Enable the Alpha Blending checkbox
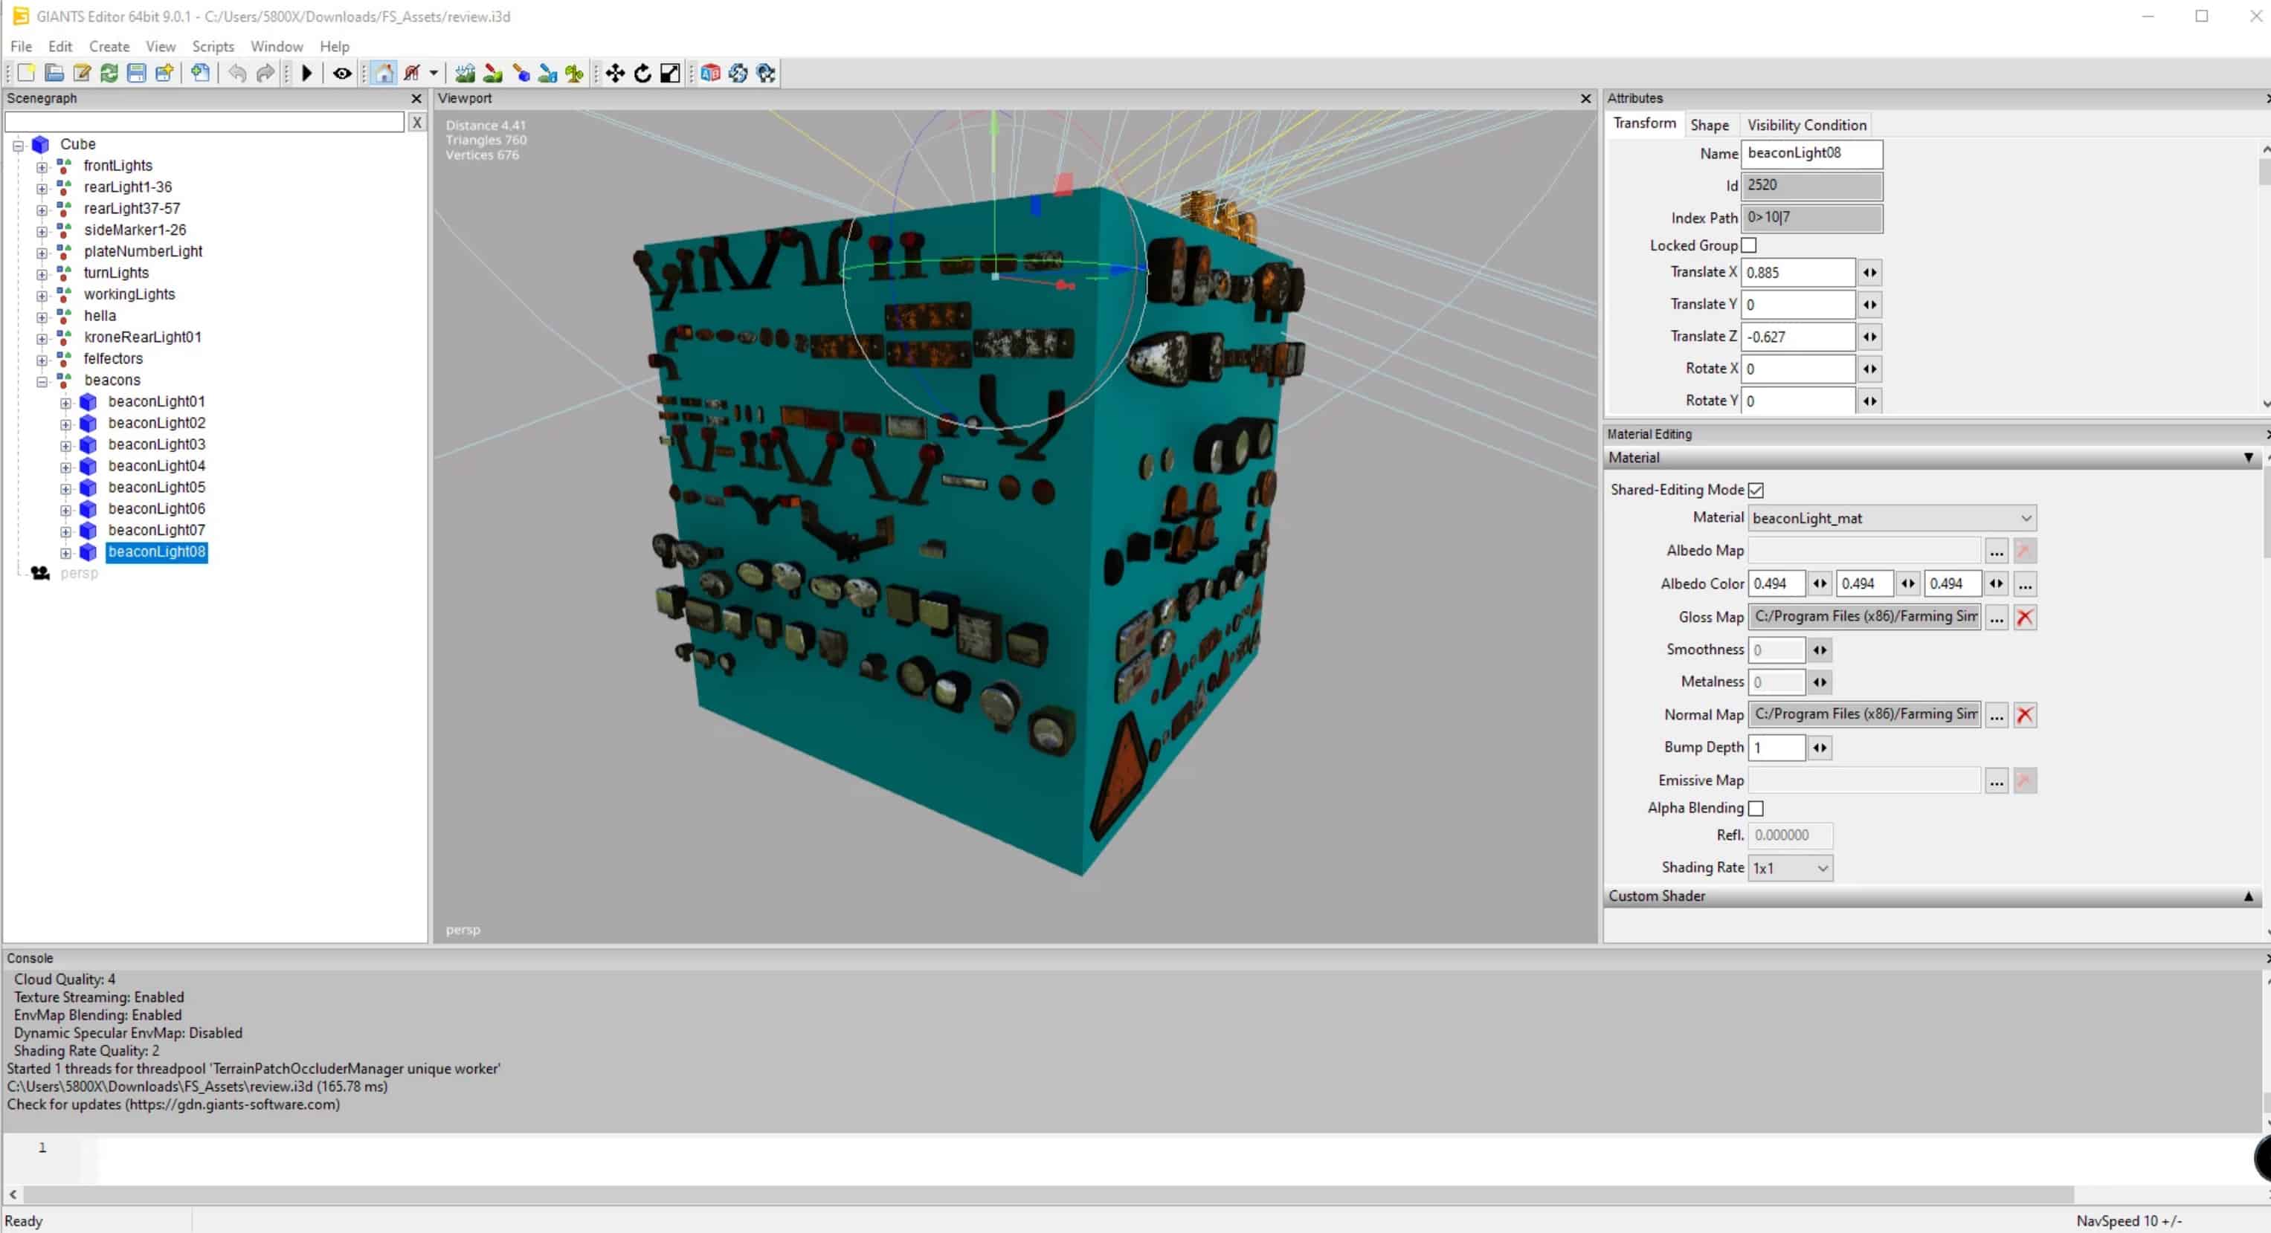Screen dimensions: 2271x1233 (1755, 808)
